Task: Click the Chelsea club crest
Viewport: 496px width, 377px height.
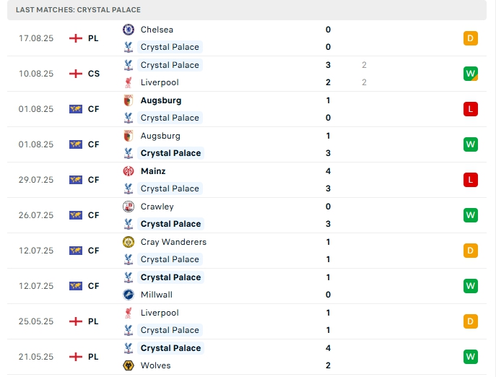Action: 129,30
